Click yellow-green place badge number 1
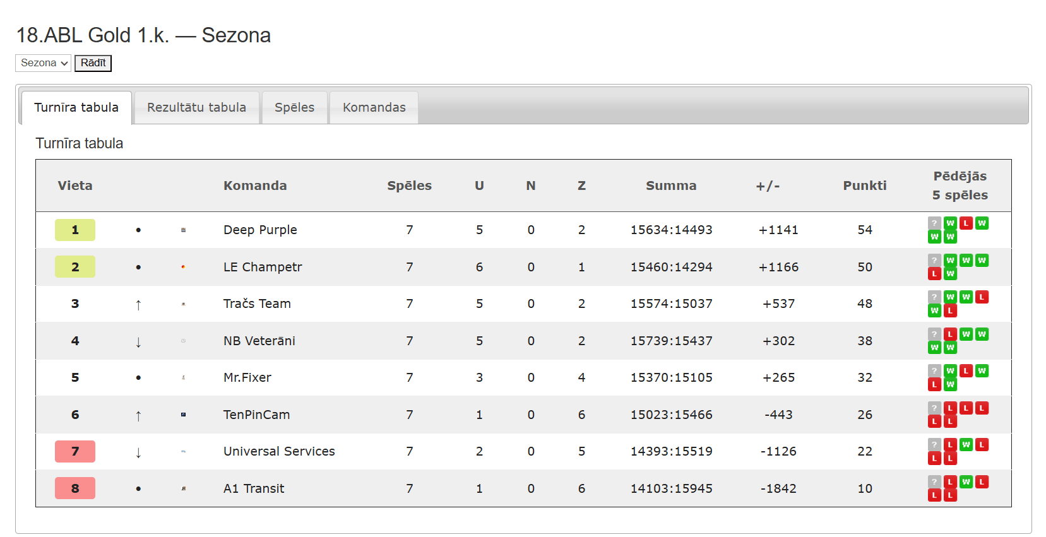Viewport: 1046px width, 537px height. coord(75,230)
